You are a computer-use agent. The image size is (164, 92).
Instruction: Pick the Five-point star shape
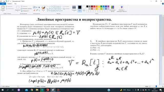pyautogui.click(x=52, y=11)
